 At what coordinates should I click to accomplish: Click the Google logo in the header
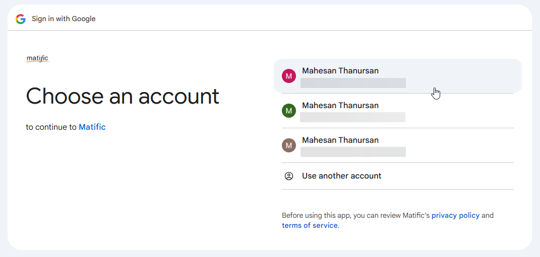click(21, 19)
